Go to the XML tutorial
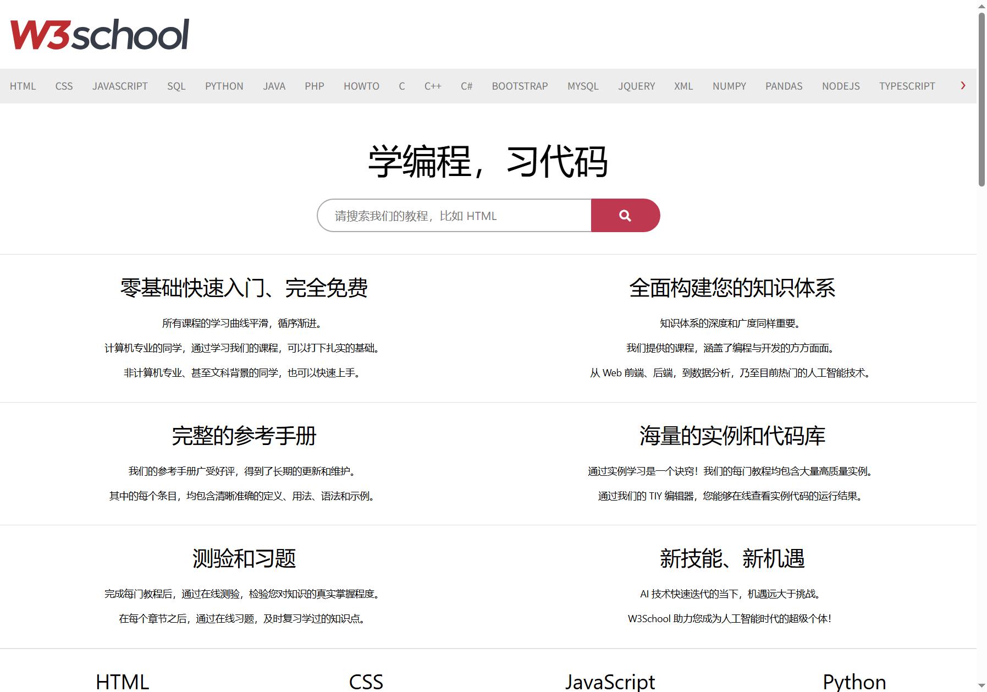Image resolution: width=987 pixels, height=692 pixels. tap(683, 86)
